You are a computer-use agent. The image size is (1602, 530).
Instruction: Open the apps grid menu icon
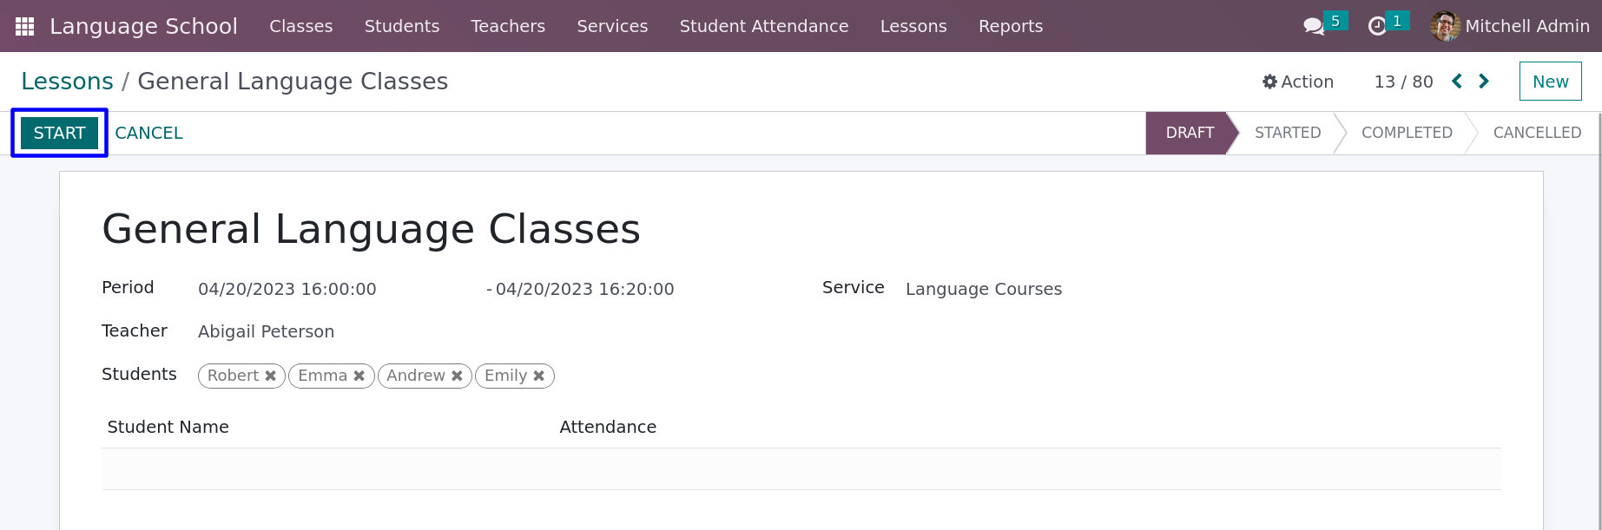25,26
